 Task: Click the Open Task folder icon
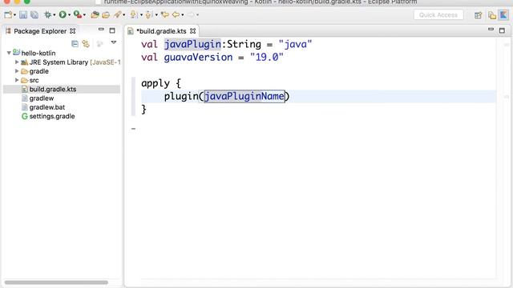(106, 14)
